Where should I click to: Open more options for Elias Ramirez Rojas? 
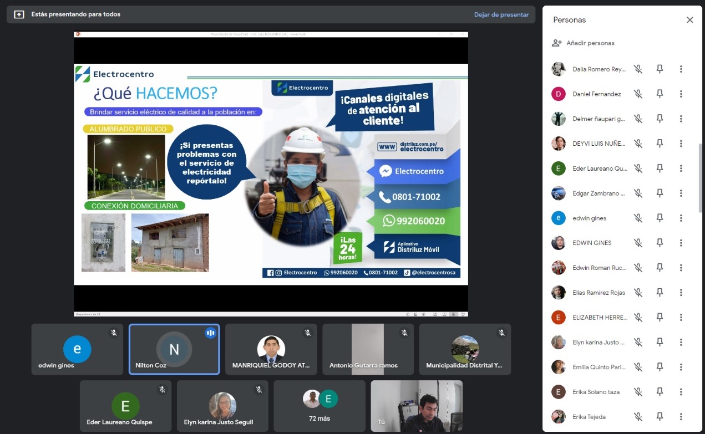pyautogui.click(x=681, y=293)
